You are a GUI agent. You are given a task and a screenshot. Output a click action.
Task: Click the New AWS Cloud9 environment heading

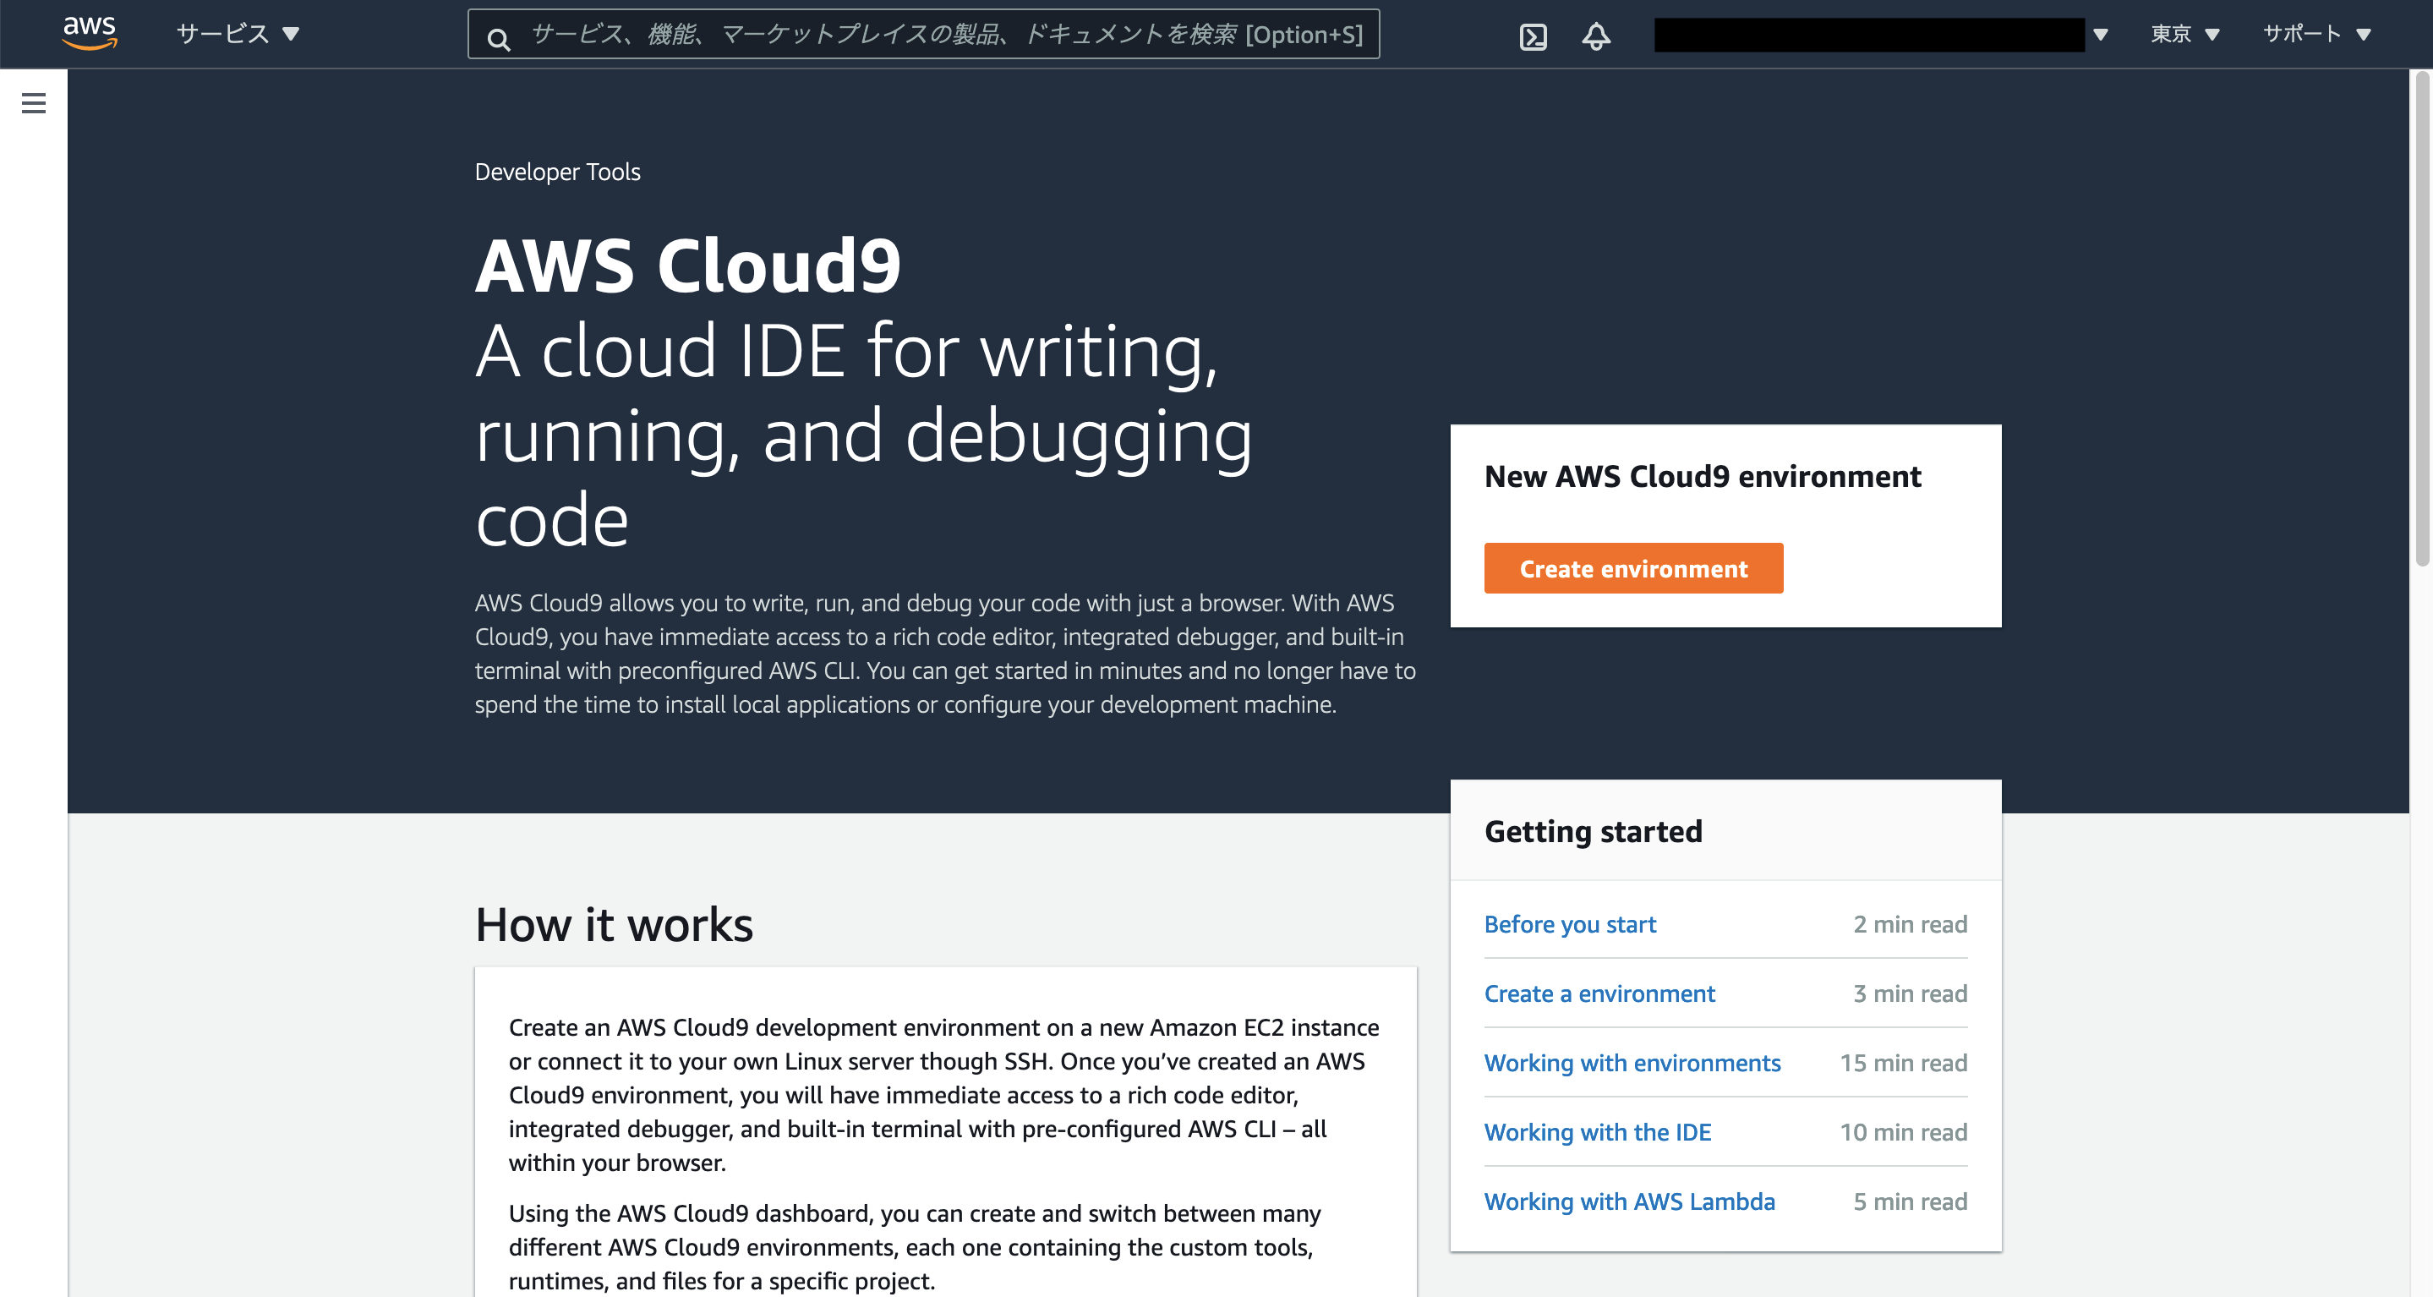1702,476
